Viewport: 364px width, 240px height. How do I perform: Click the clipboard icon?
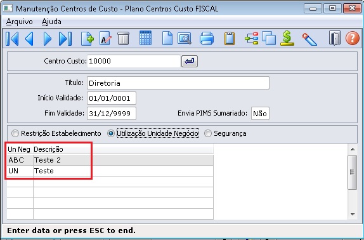click(x=230, y=38)
